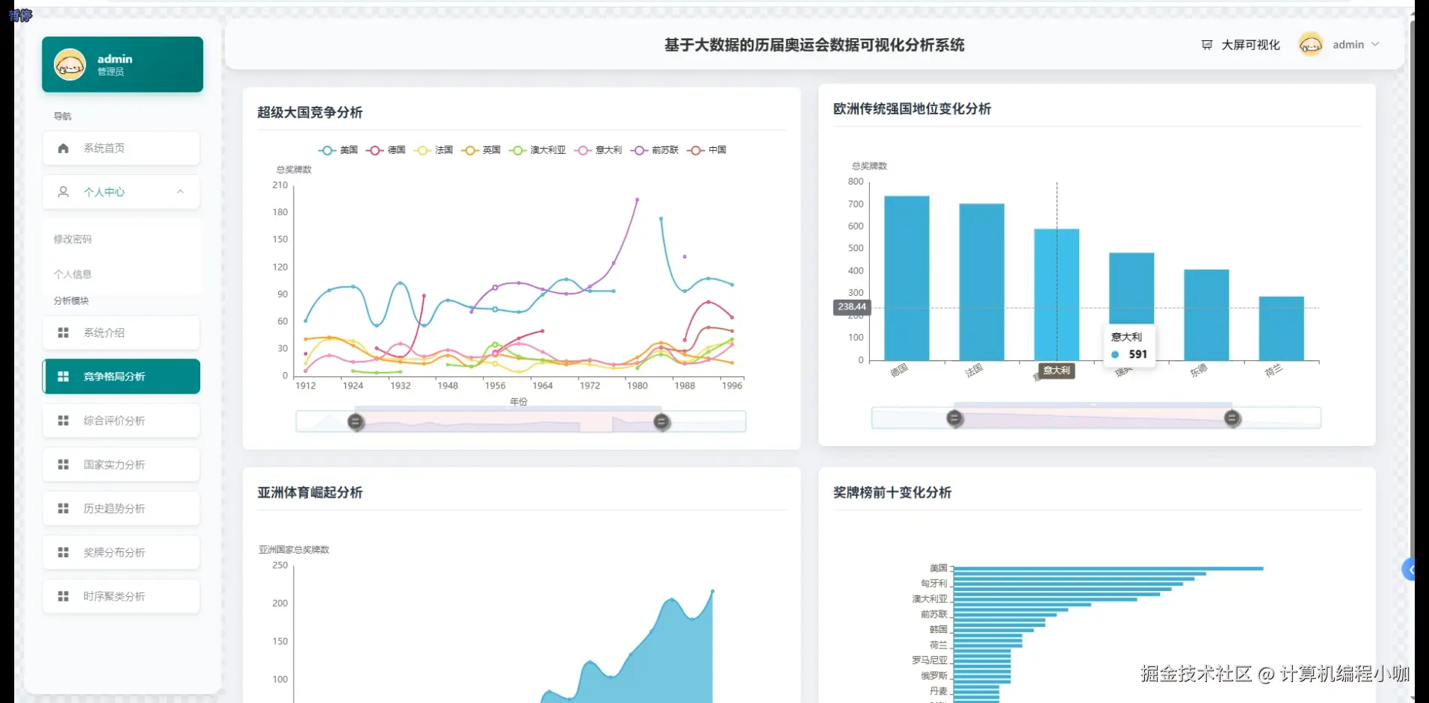Viewport: 1429px width, 703px height.
Task: Click the blue side-panel arrow at right edge
Action: pyautogui.click(x=1410, y=570)
